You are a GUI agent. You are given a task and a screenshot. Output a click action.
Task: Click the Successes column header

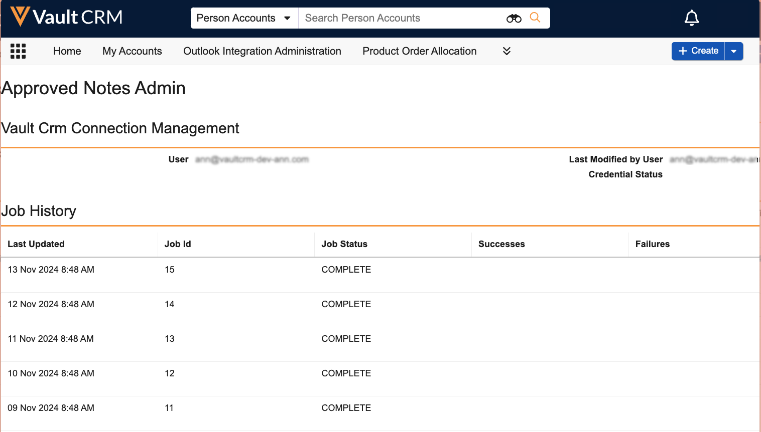pos(501,244)
